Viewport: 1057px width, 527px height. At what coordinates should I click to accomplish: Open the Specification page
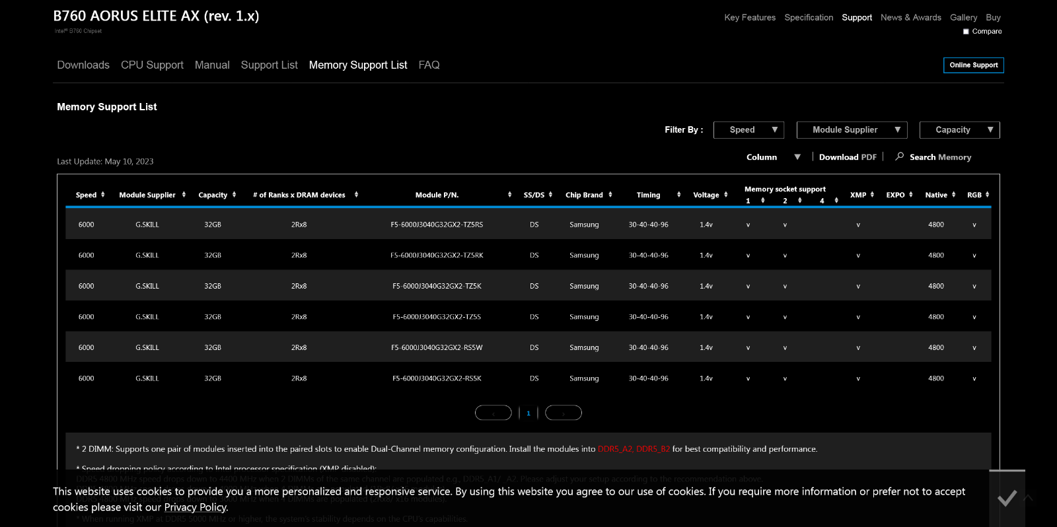tap(809, 18)
